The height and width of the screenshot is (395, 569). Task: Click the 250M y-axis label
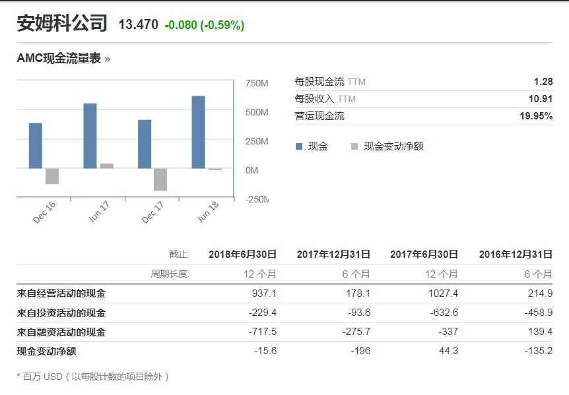[257, 141]
